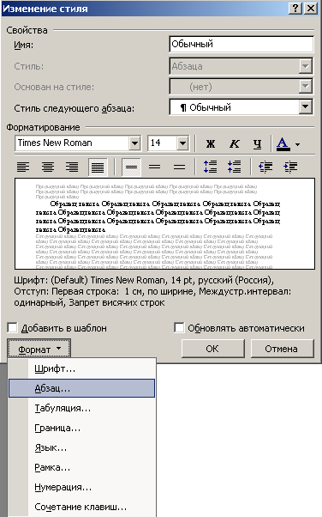The image size is (322, 517).
Task: Click the Отмена button
Action: point(282,349)
